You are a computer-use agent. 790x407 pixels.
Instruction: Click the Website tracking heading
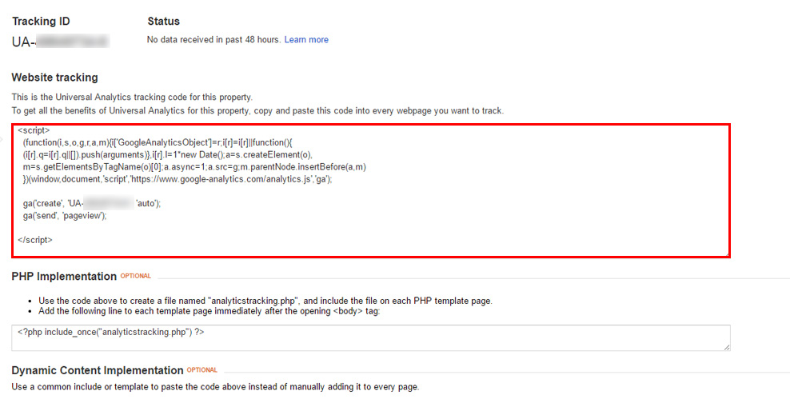54,78
